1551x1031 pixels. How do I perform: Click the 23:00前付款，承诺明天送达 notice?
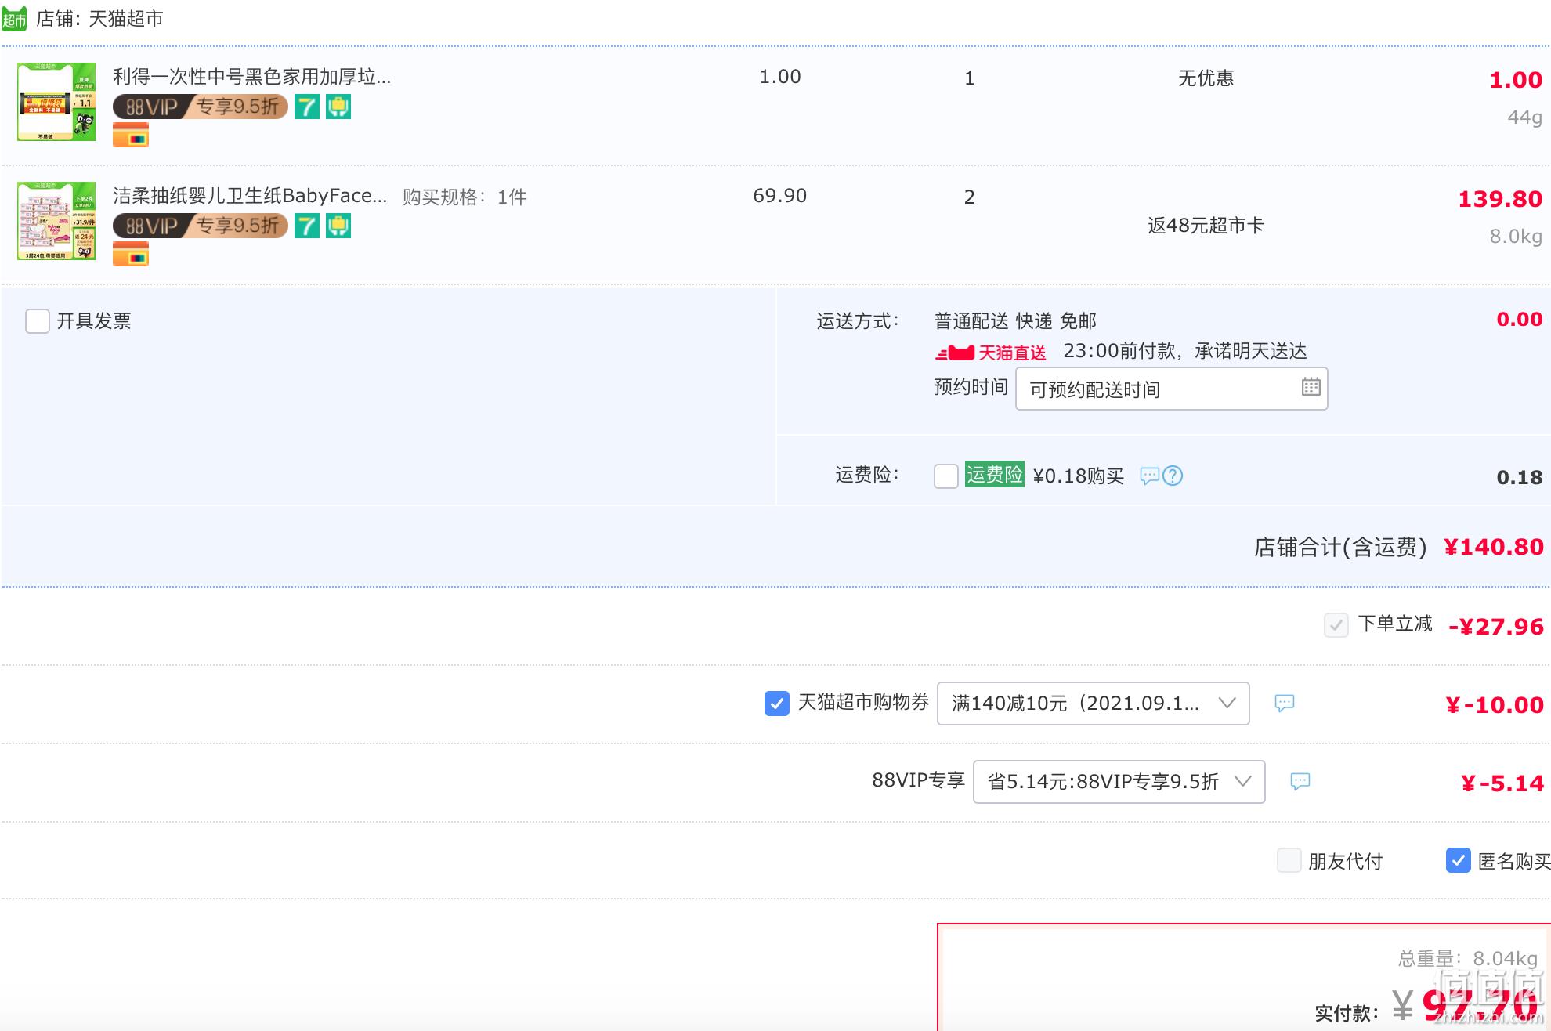tap(1184, 351)
